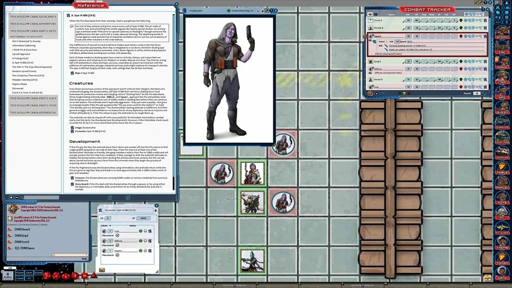Open Scout 8 link in Combat Tracker
Viewport: 512px width, 288px height.
(485, 20)
